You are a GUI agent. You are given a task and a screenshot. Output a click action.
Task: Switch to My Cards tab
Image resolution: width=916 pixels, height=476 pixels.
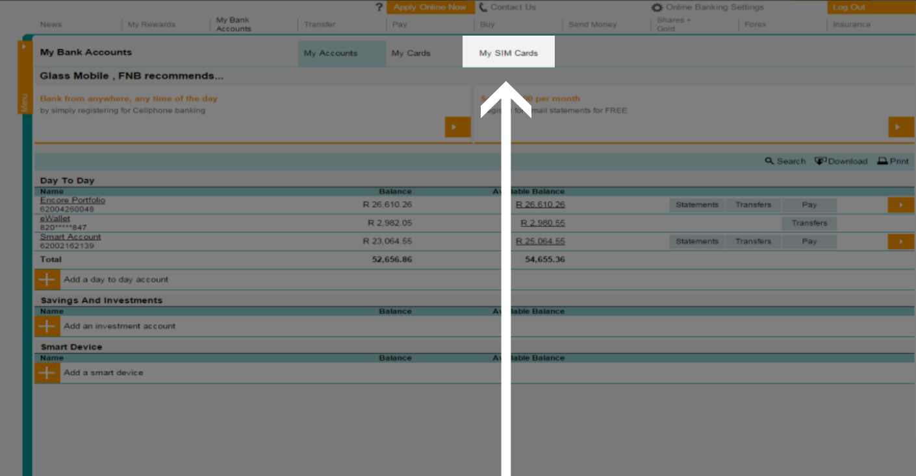[411, 53]
